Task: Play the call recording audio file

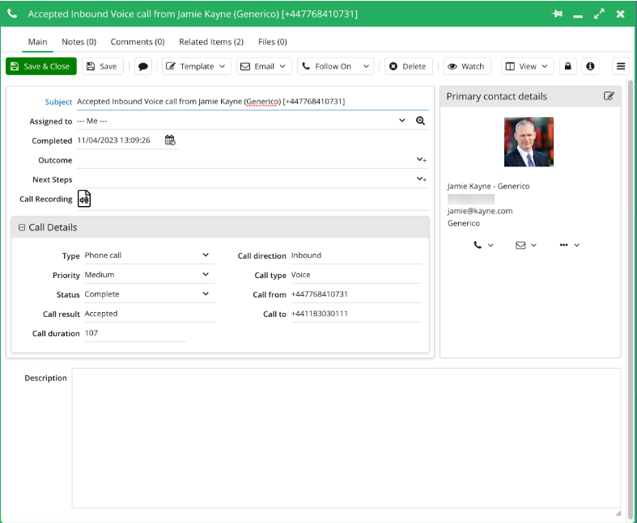Action: (x=84, y=199)
